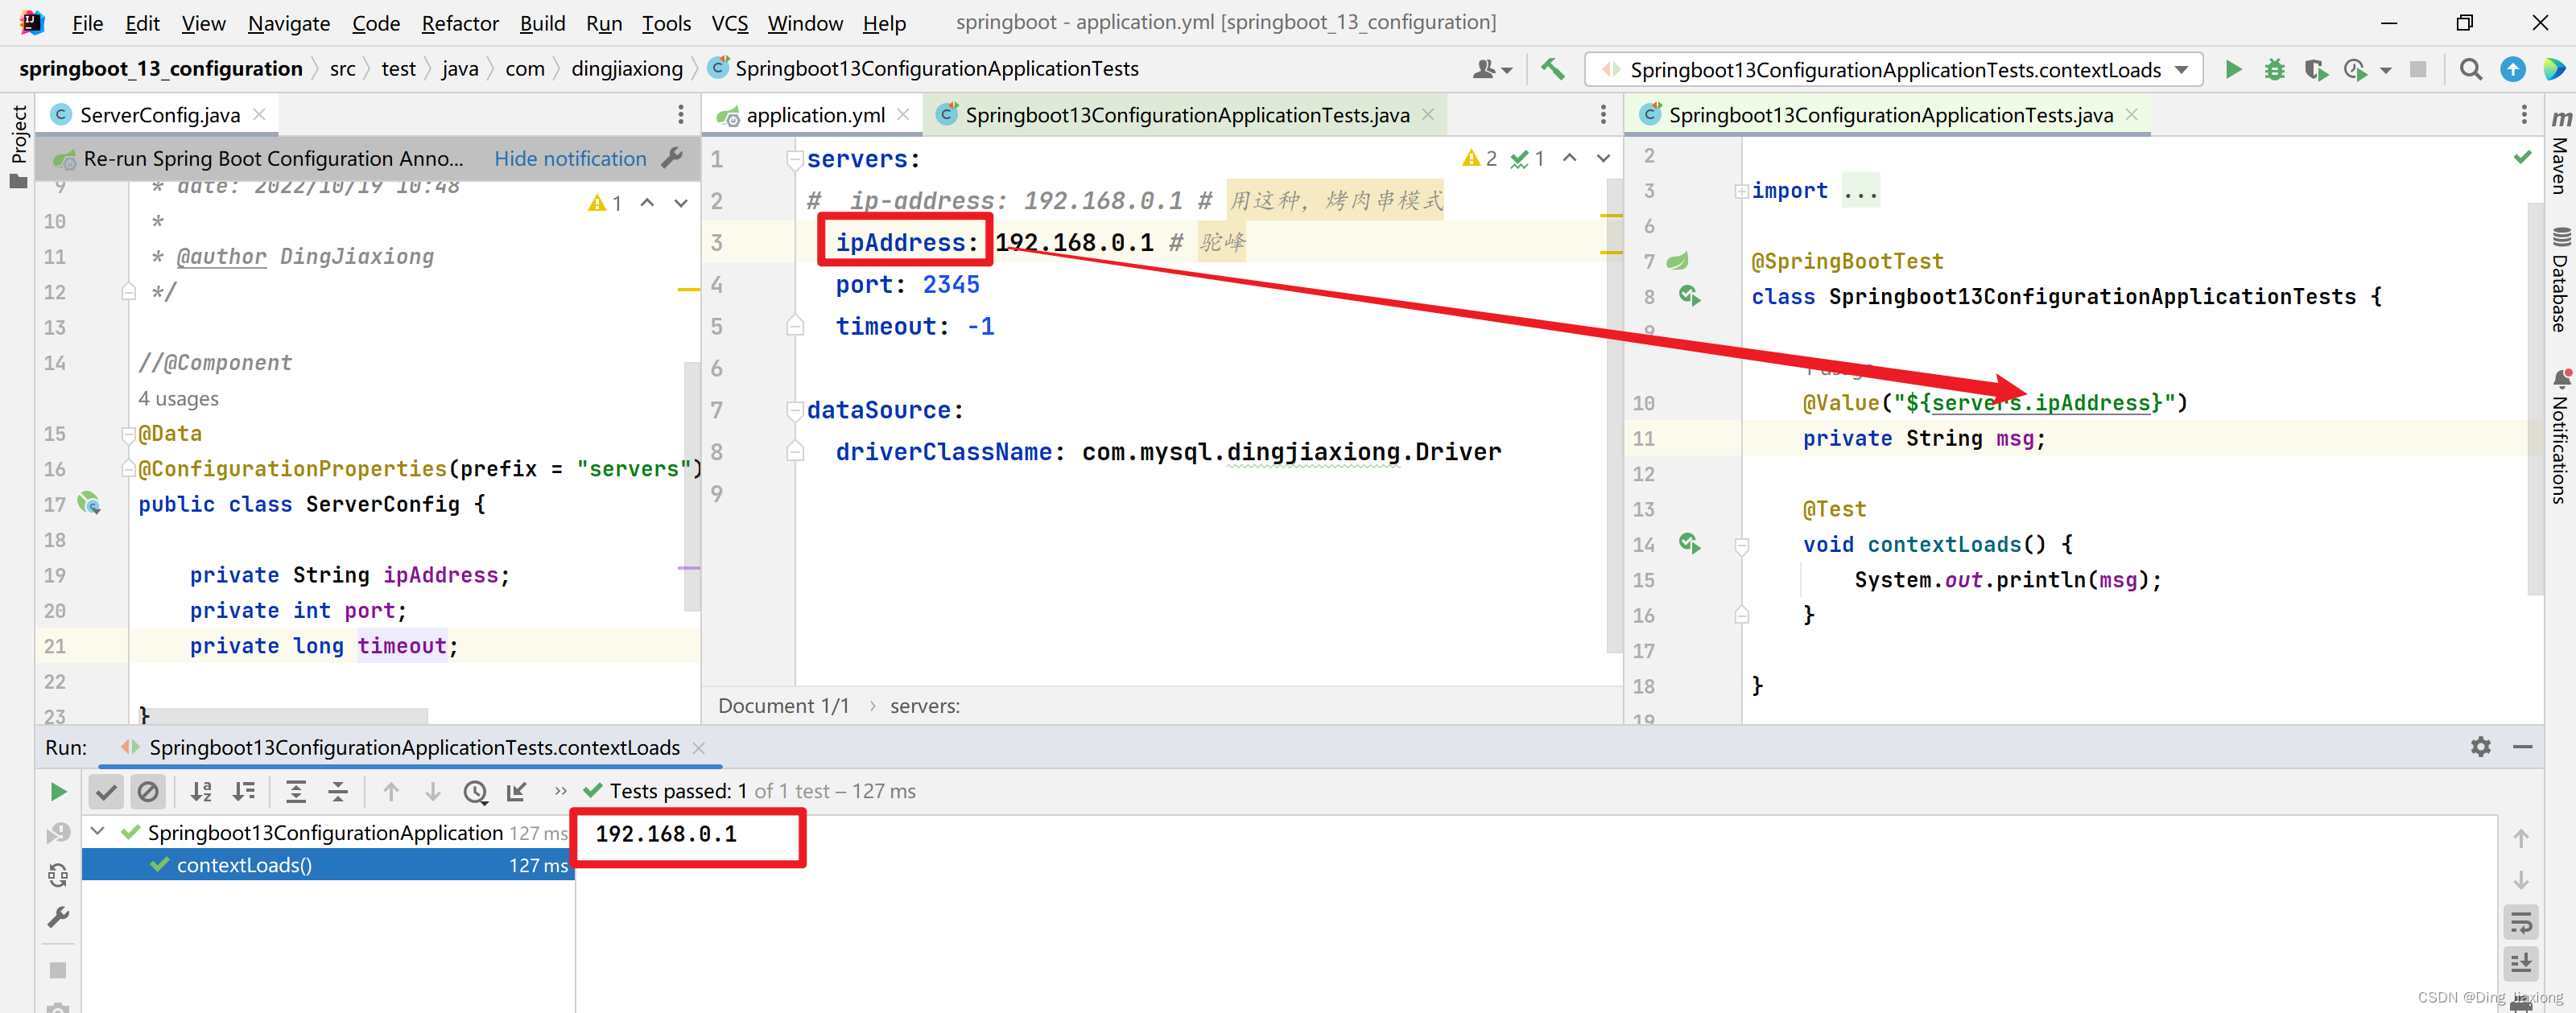Click the IDE update arrow icon

click(2512, 69)
